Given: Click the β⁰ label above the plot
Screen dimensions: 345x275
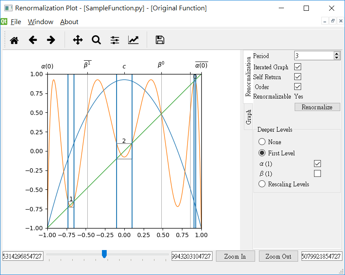Looking at the screenshot, I should [161, 65].
